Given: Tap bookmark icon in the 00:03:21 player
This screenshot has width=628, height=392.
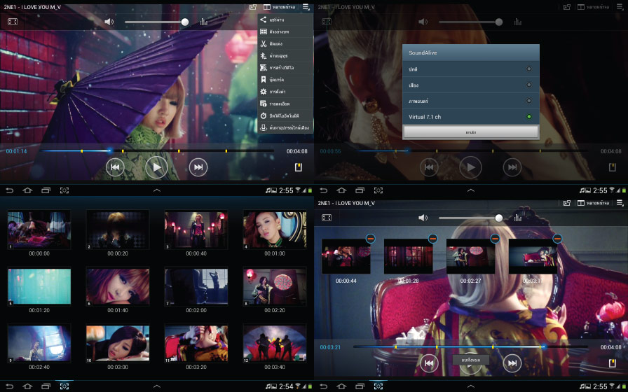Looking at the screenshot, I should [x=613, y=363].
